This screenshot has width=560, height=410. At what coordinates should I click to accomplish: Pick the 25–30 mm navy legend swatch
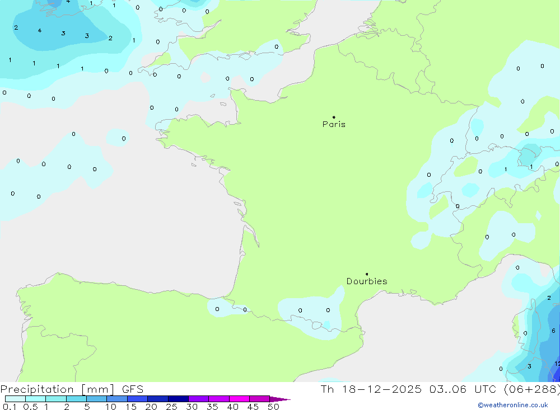coord(178,399)
